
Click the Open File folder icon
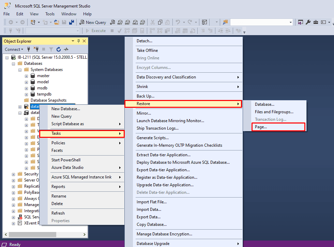point(57,22)
